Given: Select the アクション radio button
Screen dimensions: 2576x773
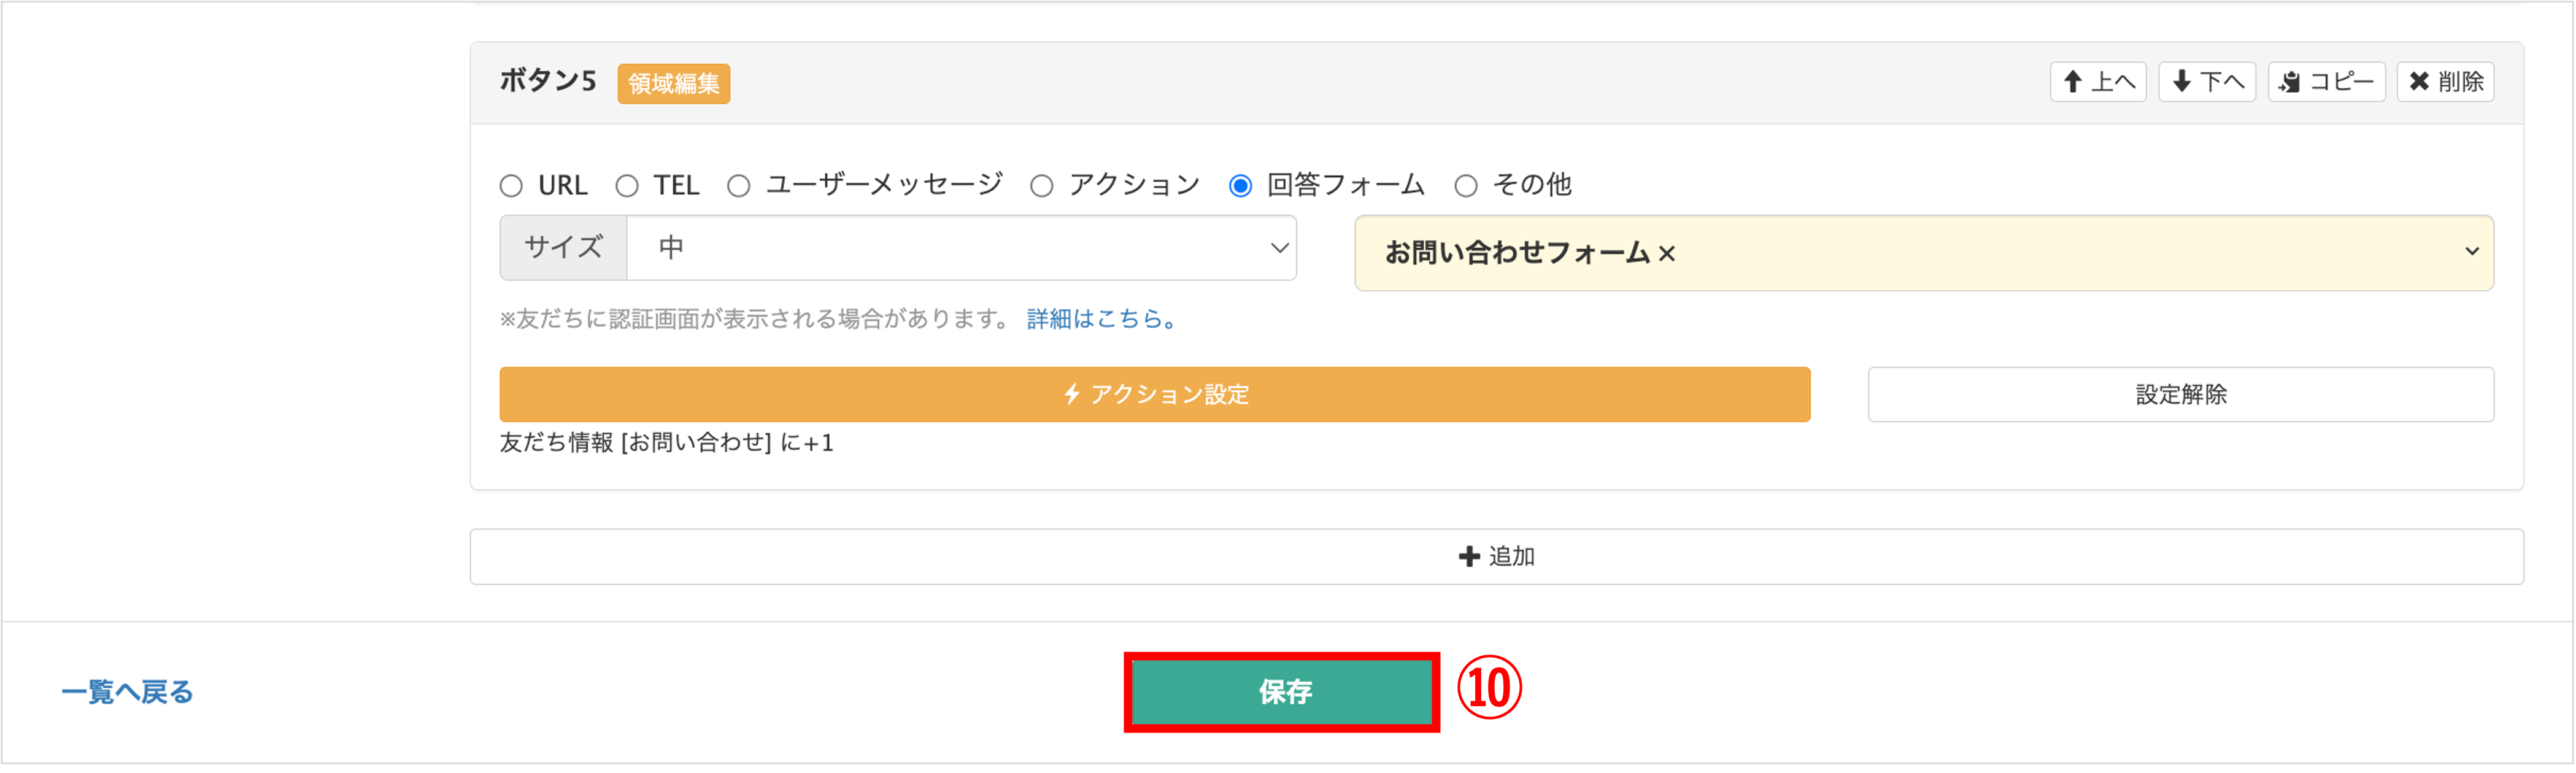Looking at the screenshot, I should click(x=1042, y=186).
